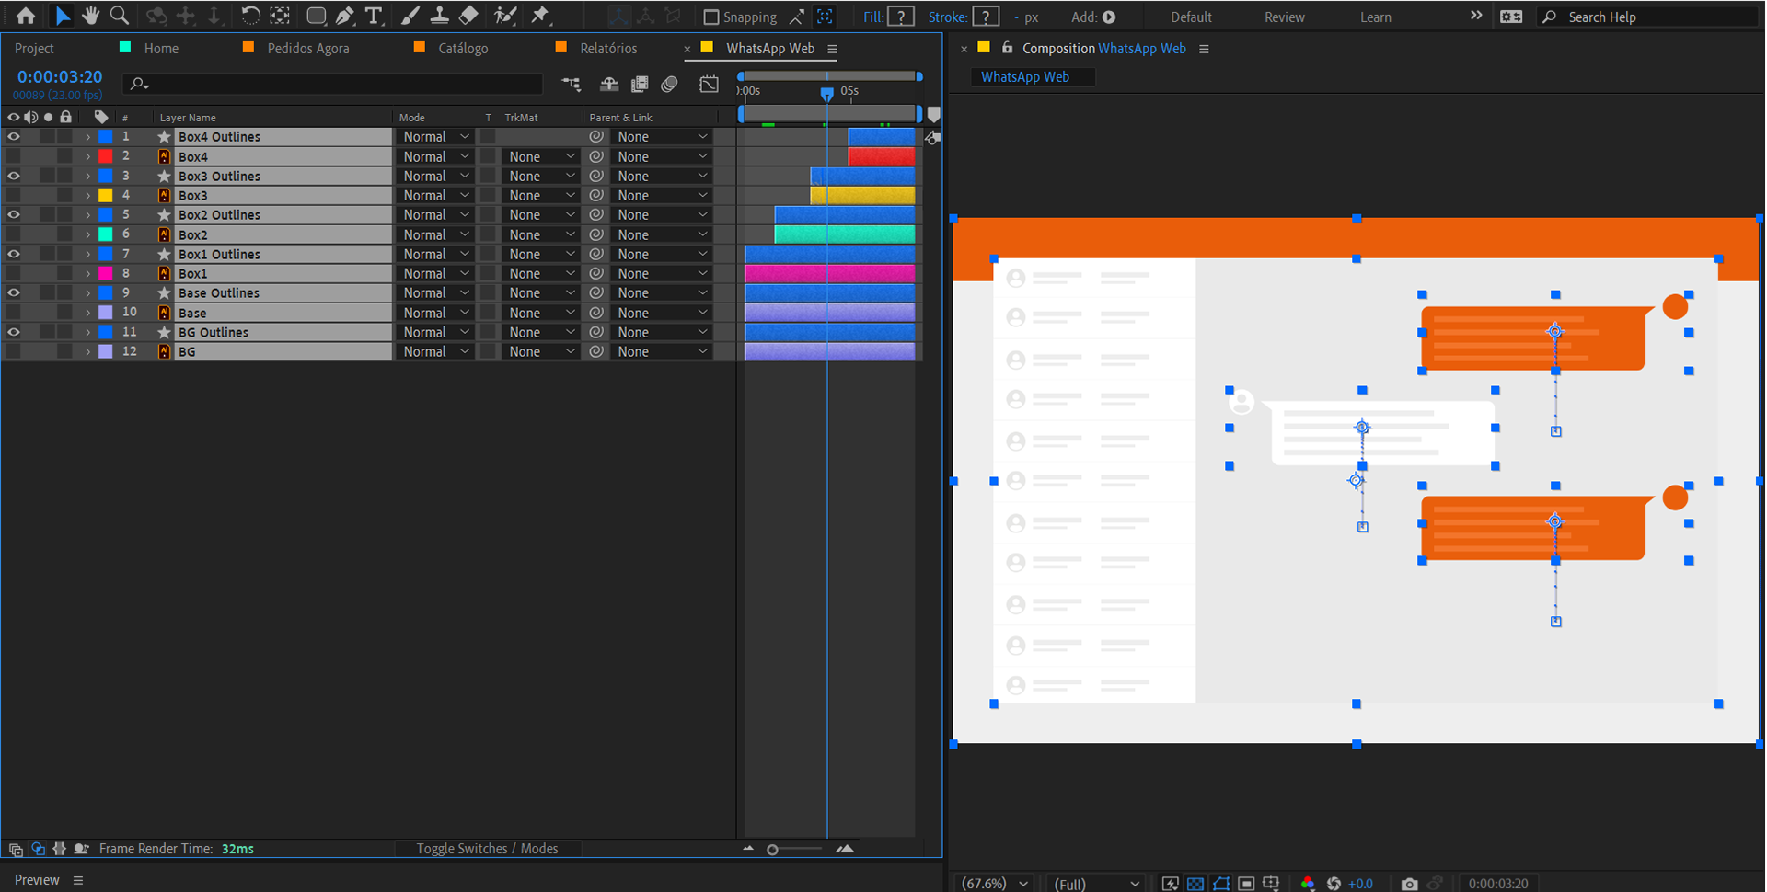Viewport: 1767px width, 892px height.
Task: Select the Zoom magnifier tool
Action: pos(120,16)
